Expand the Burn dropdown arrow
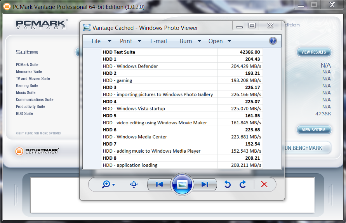Image resolution: width=346 pixels, height=223 pixels. [199, 41]
